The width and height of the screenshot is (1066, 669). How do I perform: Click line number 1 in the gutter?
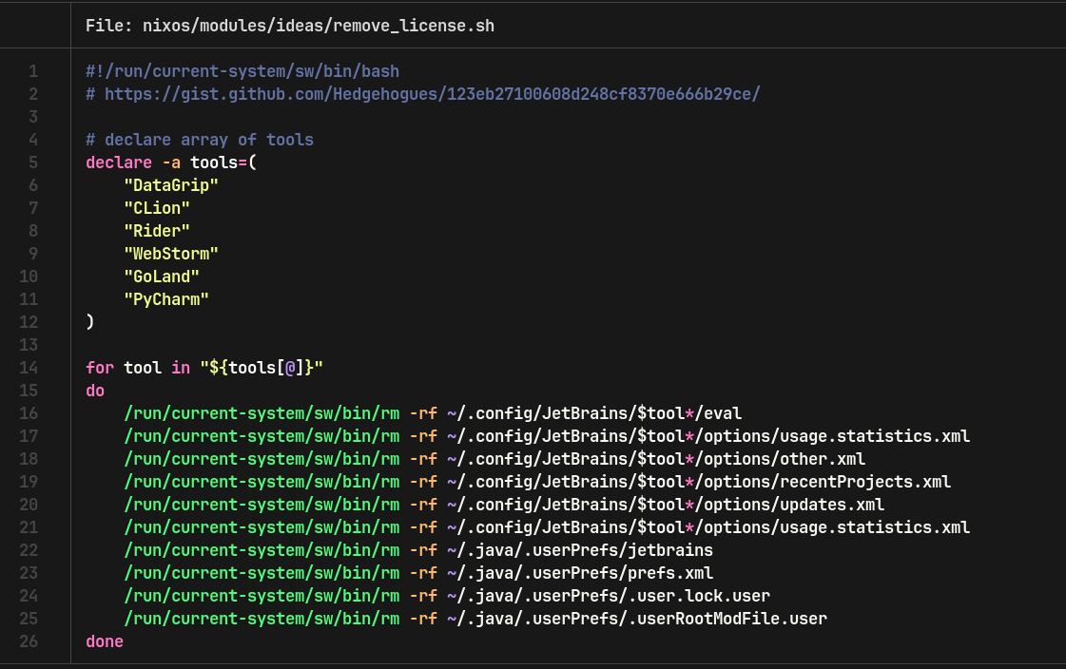click(x=33, y=71)
